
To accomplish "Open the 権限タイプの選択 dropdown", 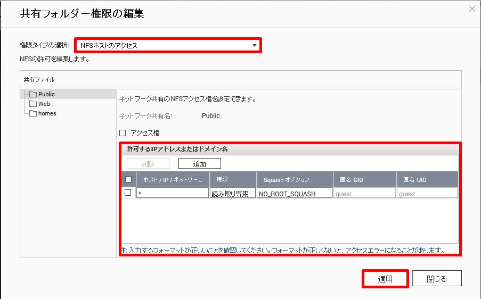I will 167,45.
